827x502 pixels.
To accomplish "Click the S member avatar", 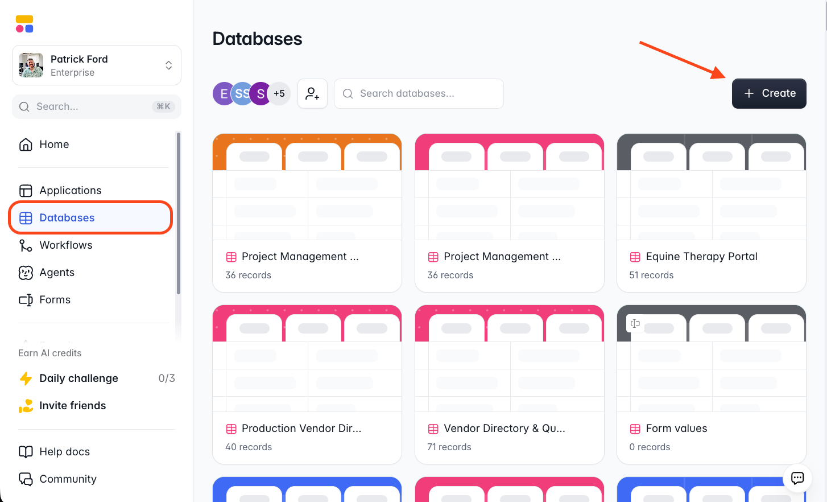I will click(x=260, y=94).
